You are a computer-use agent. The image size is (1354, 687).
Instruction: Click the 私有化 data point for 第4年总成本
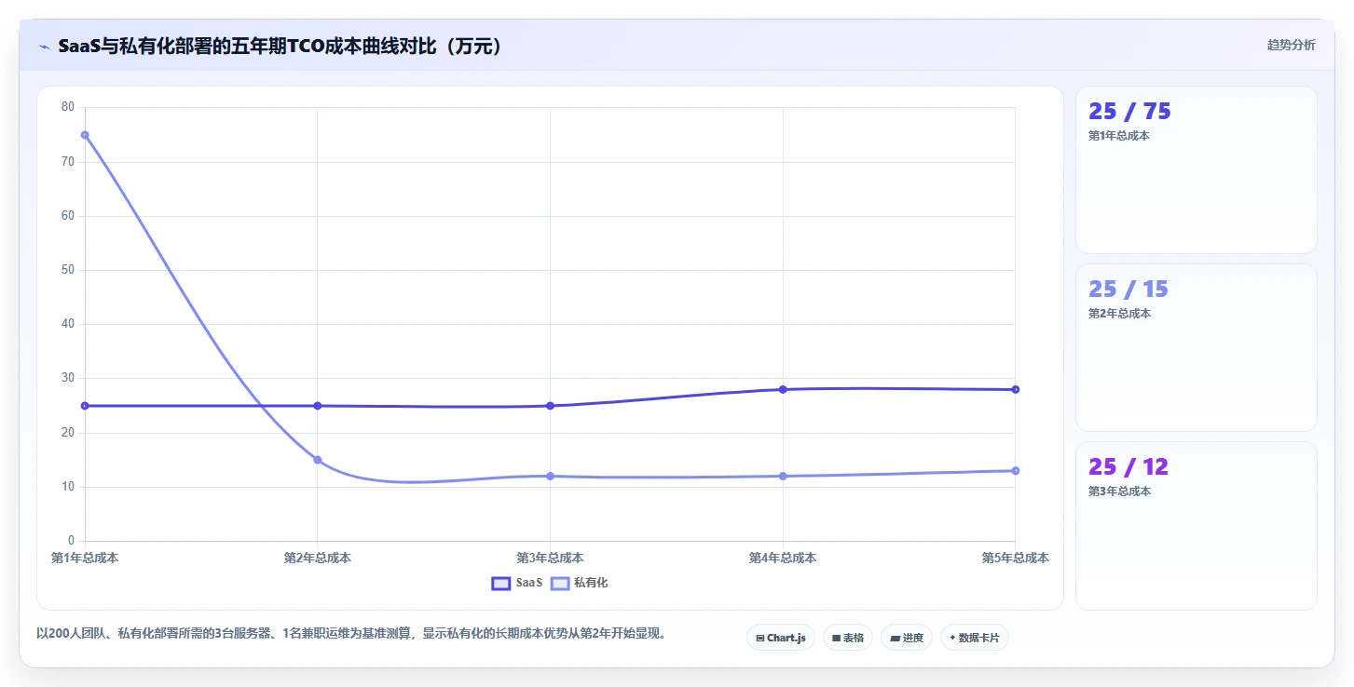click(783, 477)
